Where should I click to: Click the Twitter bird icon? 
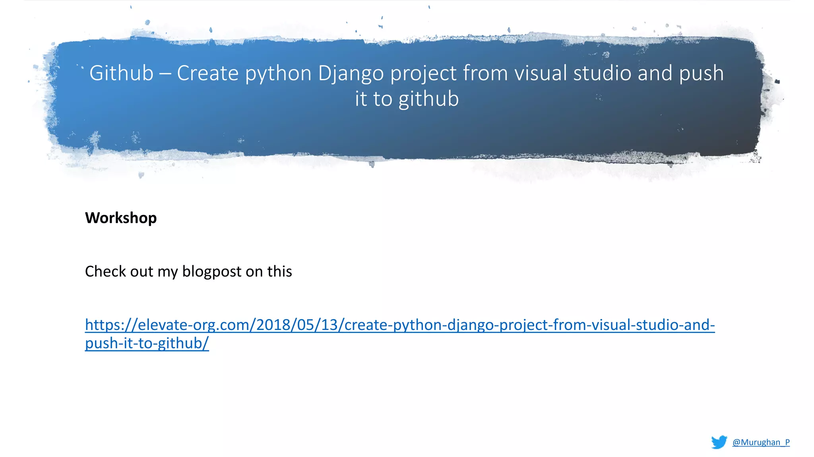[x=719, y=442]
